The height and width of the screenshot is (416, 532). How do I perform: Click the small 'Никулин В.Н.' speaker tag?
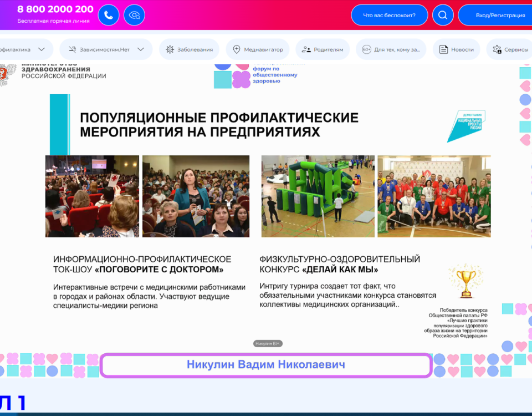coord(268,344)
